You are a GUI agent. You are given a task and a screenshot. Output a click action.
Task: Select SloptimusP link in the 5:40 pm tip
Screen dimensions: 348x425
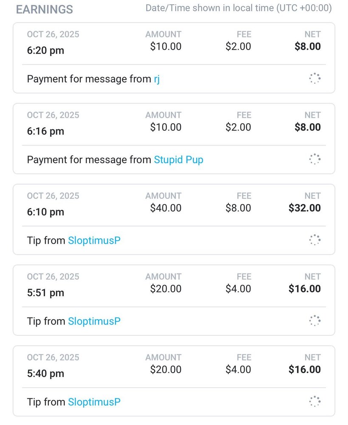coord(94,402)
